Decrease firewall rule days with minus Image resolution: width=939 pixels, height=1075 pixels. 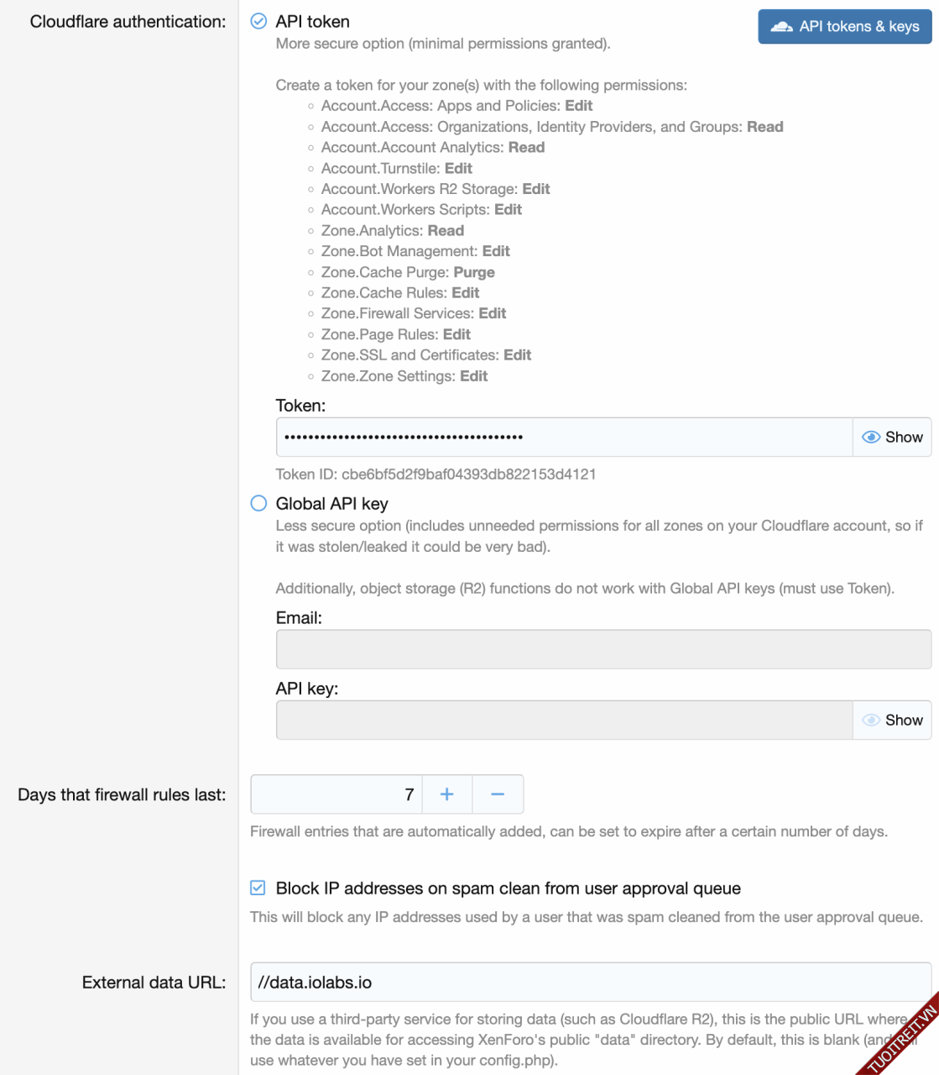coord(498,794)
